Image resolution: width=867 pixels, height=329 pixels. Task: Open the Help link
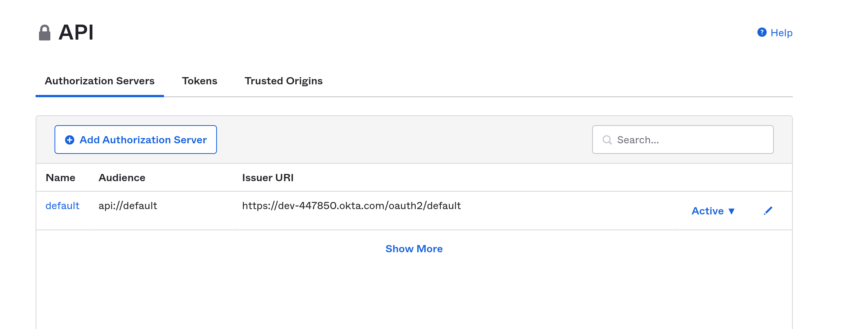point(781,33)
